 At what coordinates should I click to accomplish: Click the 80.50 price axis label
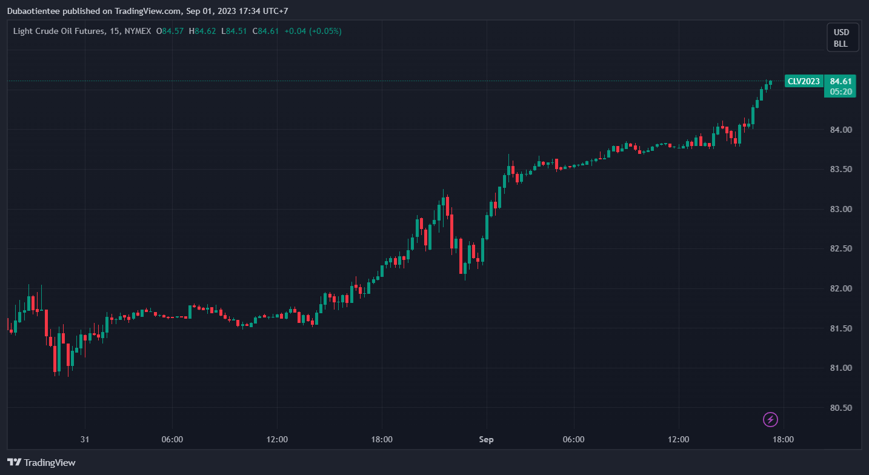pos(841,408)
